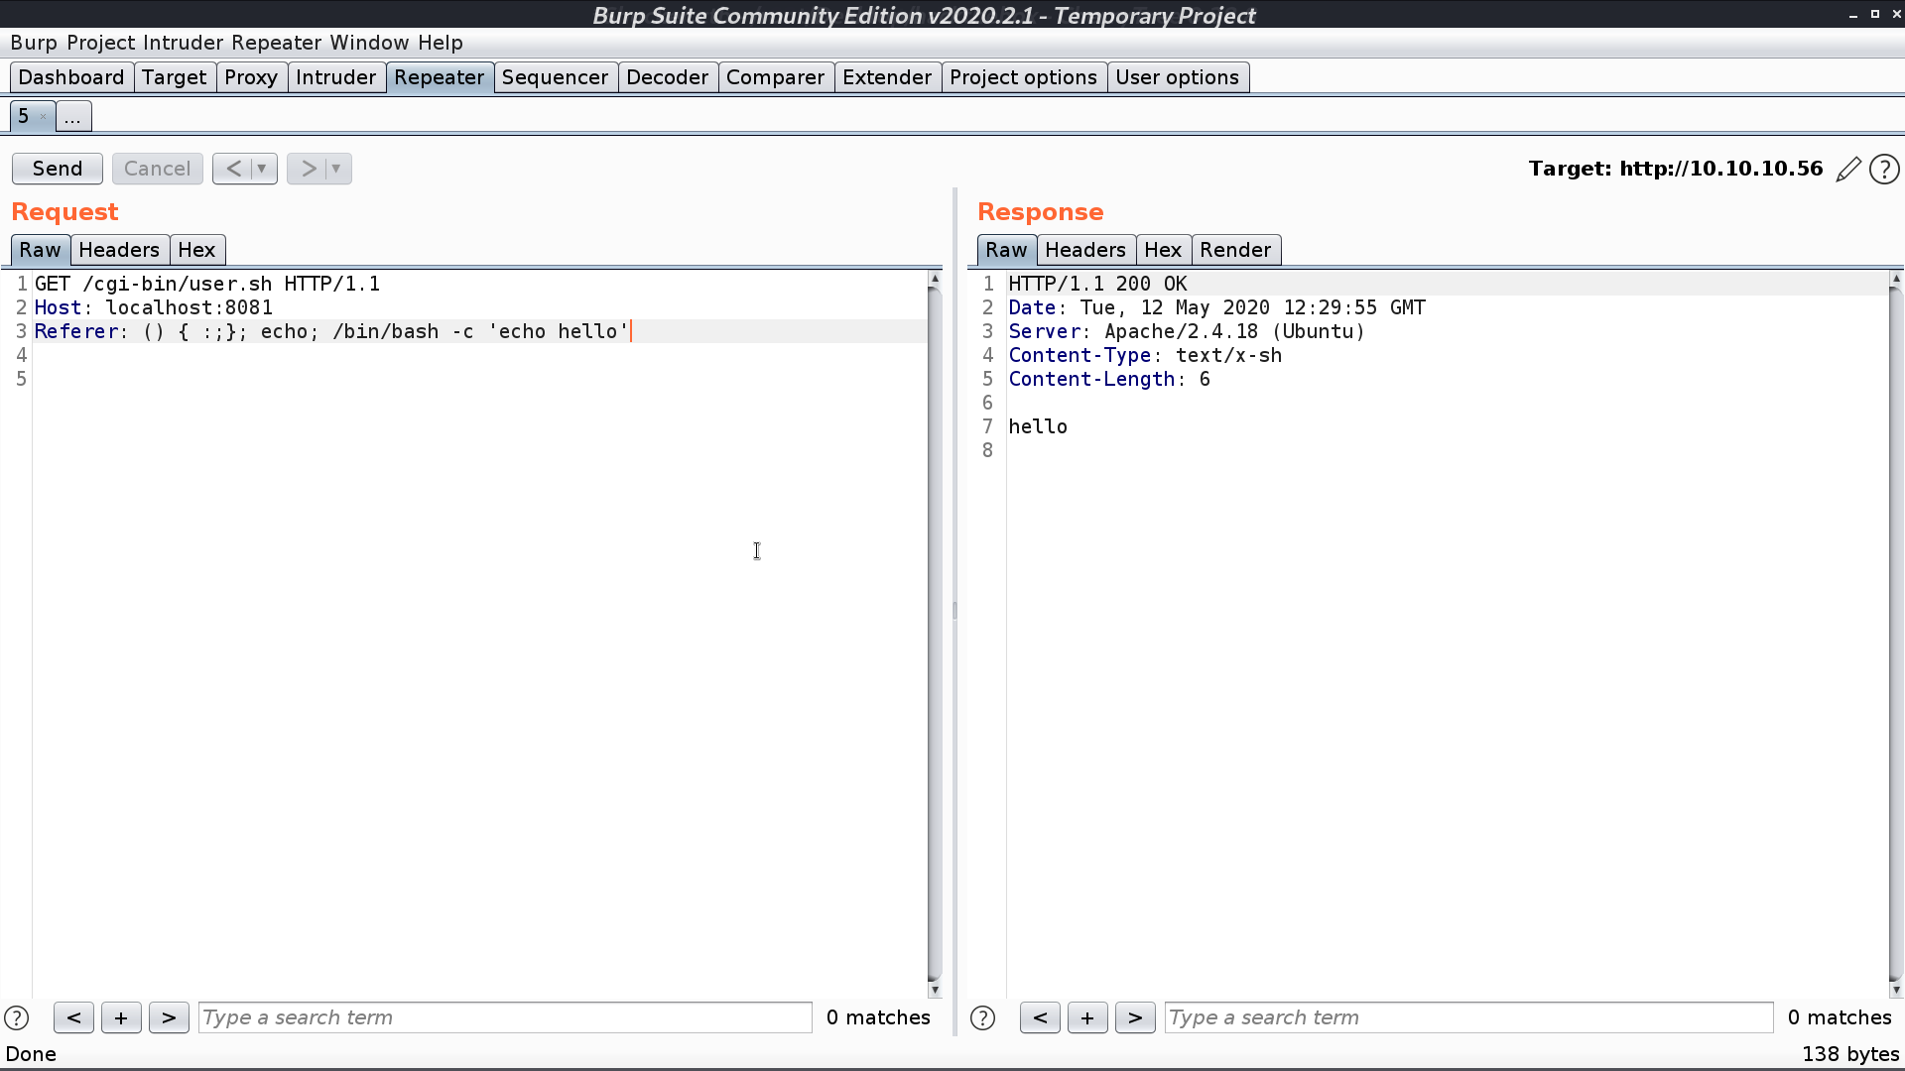Click the hello response body text
This screenshot has height=1071, width=1905.
[1038, 426]
